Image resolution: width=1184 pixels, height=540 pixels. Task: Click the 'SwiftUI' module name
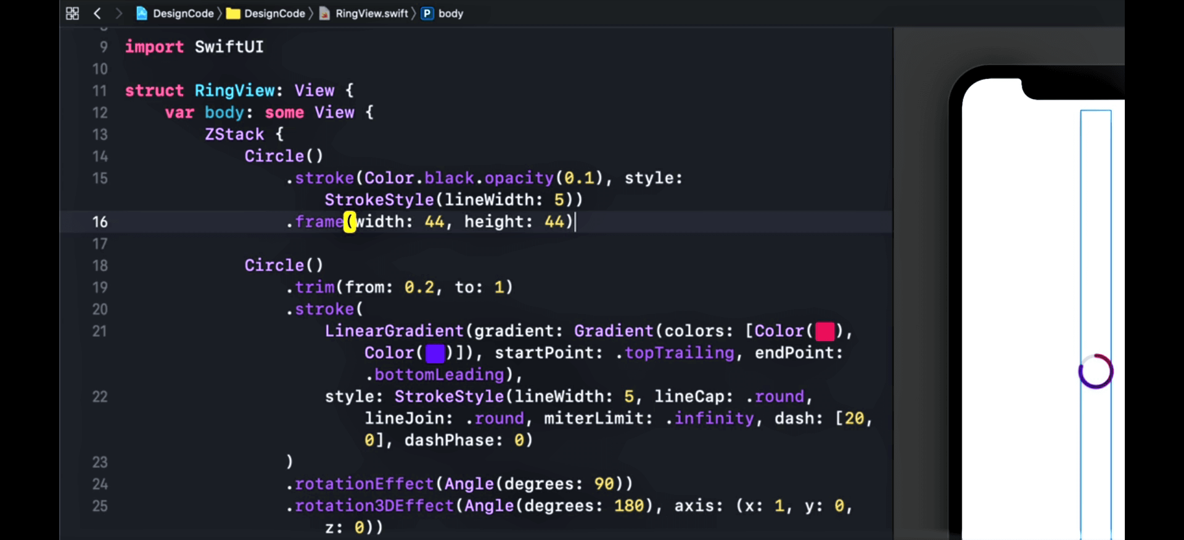click(229, 47)
